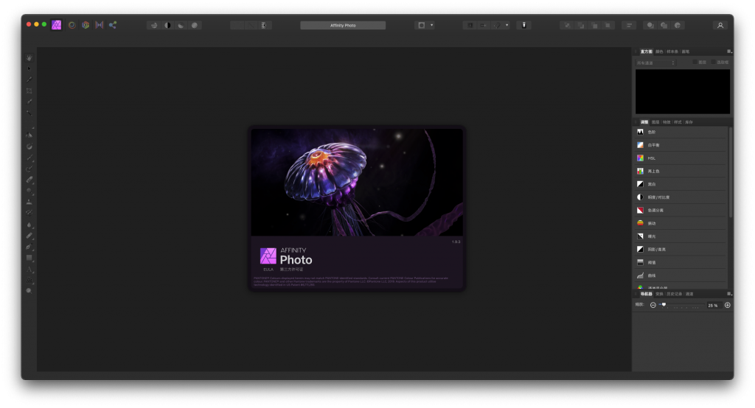Image resolution: width=755 pixels, height=408 pixels.
Task: Click the adjustments list scrollbar
Action: [x=730, y=172]
